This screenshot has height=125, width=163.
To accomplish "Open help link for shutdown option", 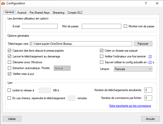I will coord(150,56).
